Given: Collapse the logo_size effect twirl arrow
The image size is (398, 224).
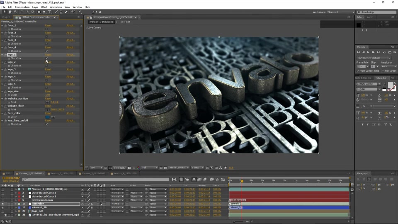Looking at the screenshot, I should click(x=2, y=91).
